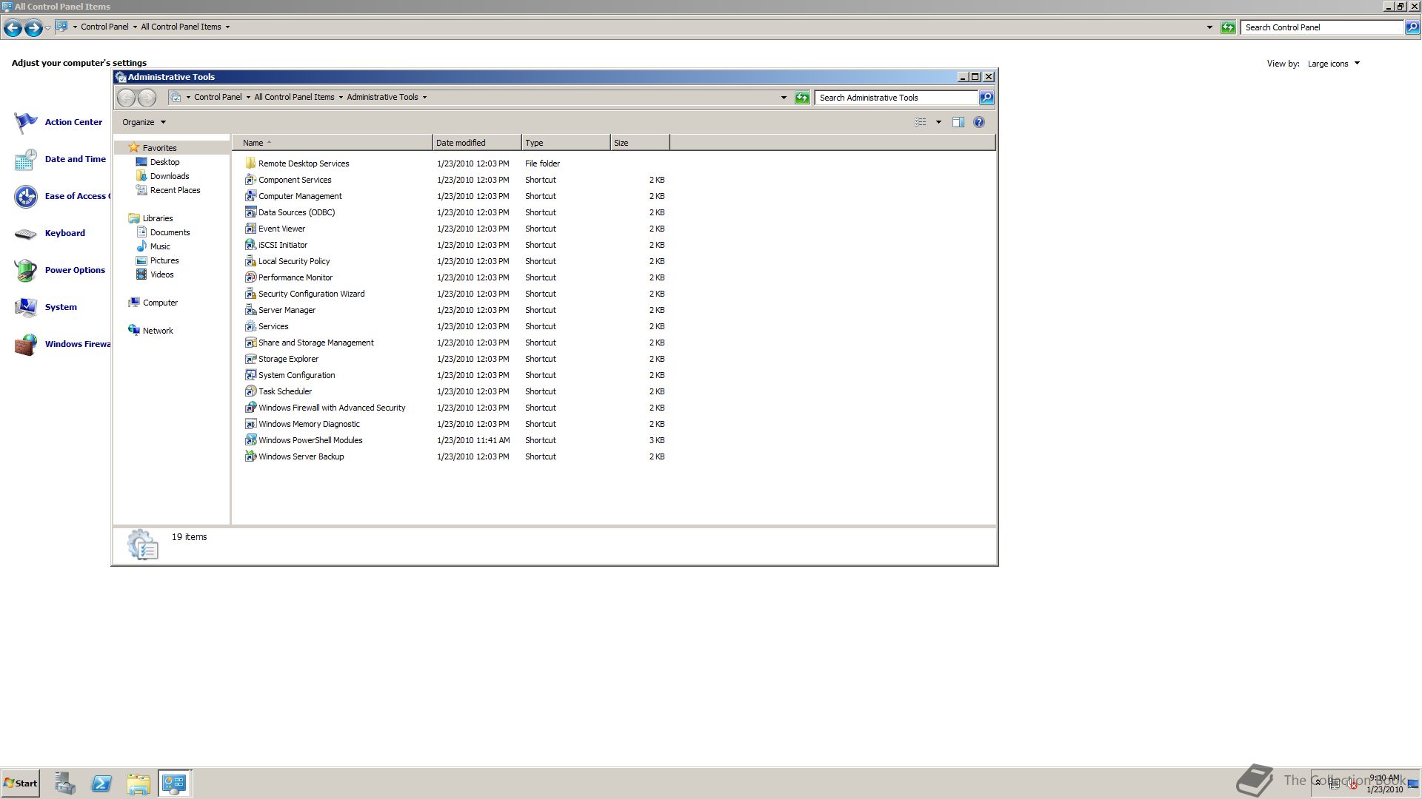Click the Keyboard control panel icon
The width and height of the screenshot is (1422, 799).
click(26, 233)
